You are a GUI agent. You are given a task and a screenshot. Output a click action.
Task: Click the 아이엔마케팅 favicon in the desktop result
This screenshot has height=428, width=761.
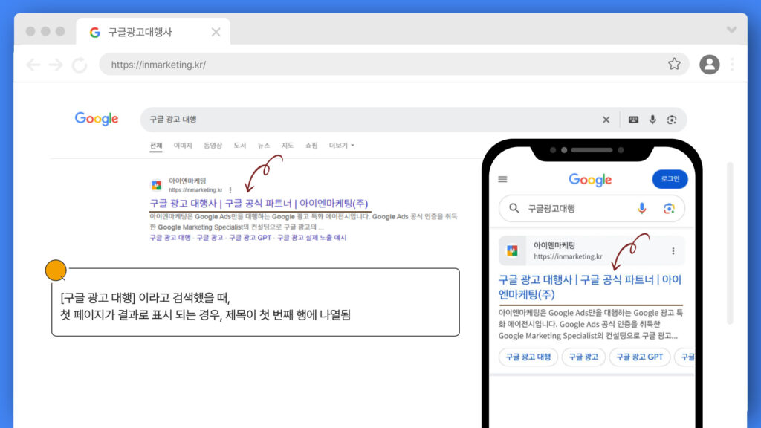coord(156,185)
